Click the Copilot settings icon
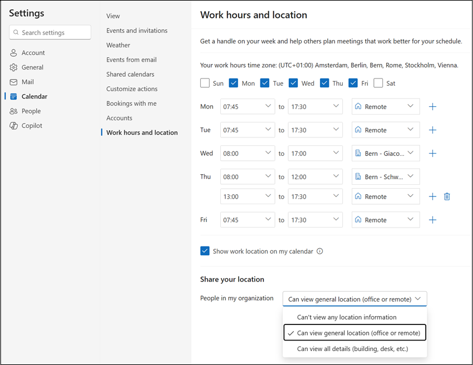This screenshot has width=473, height=365. pos(12,125)
